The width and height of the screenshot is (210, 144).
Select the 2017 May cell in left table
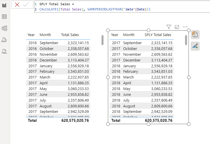[43, 89]
